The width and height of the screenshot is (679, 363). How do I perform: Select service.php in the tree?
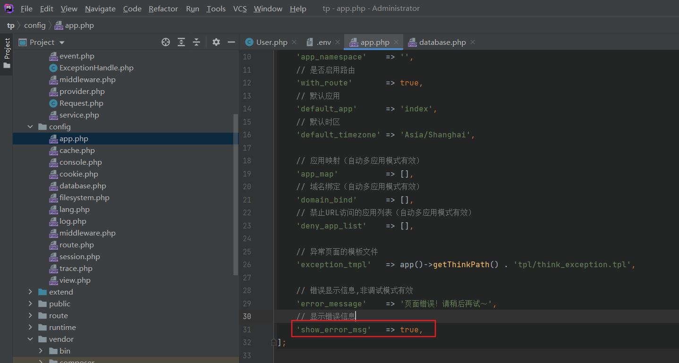pos(79,115)
